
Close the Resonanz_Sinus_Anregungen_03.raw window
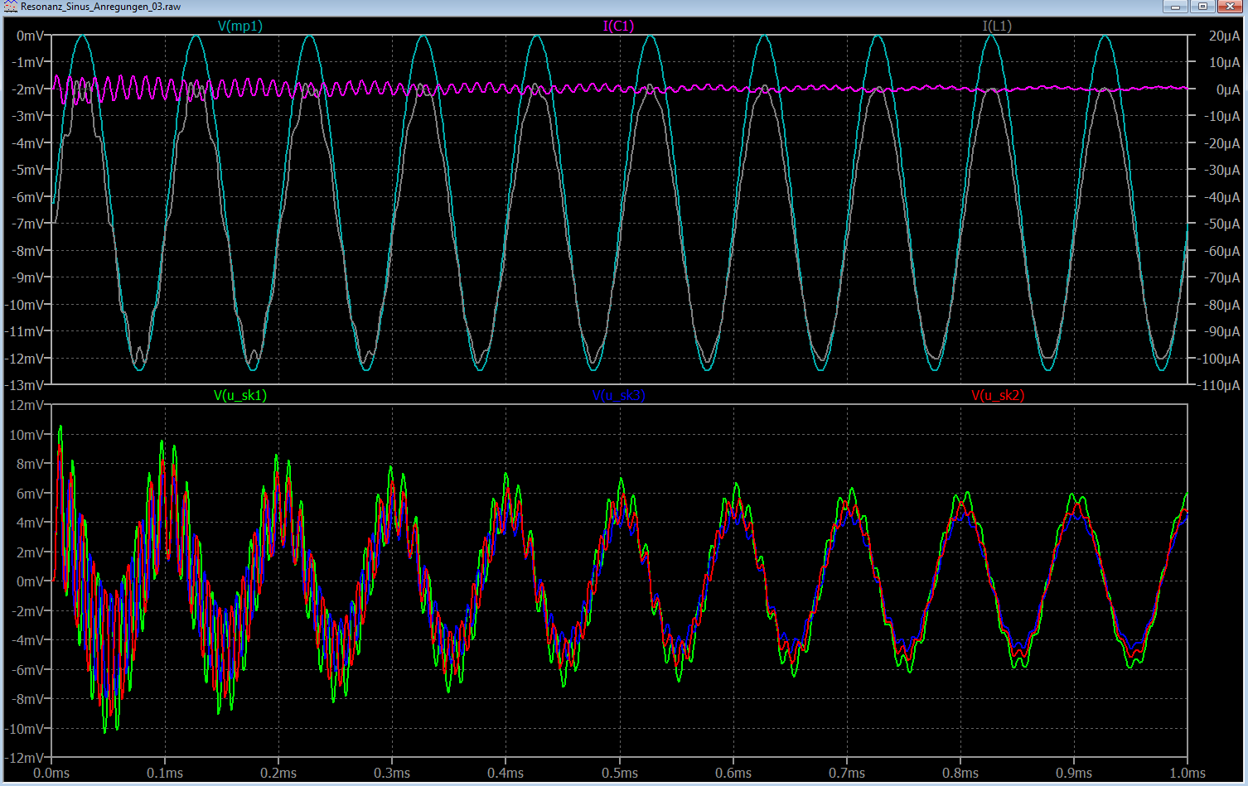[x=1230, y=7]
